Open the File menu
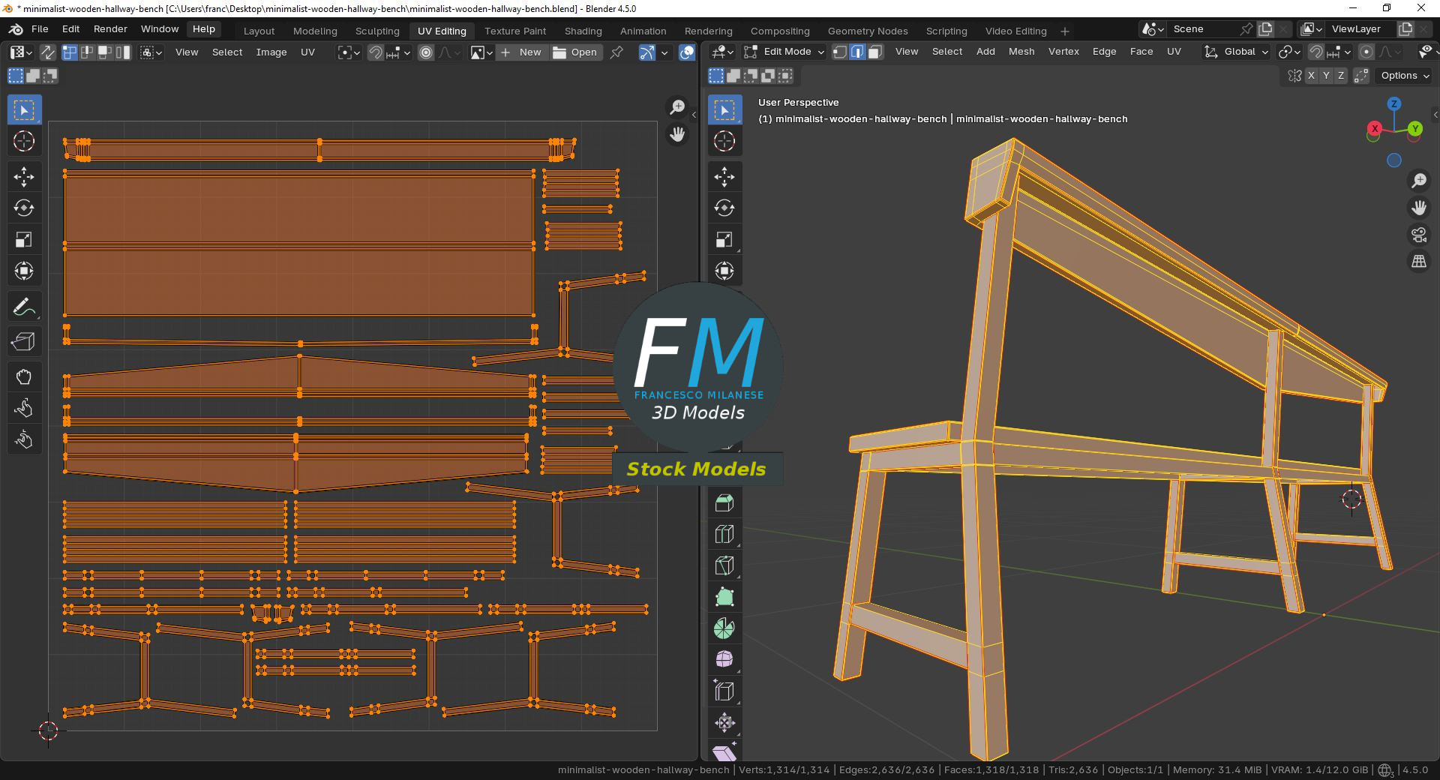 click(x=40, y=29)
